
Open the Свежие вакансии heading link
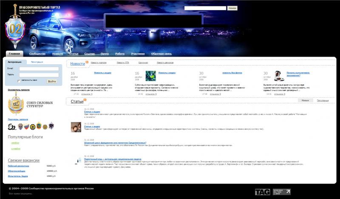[x=24, y=160]
